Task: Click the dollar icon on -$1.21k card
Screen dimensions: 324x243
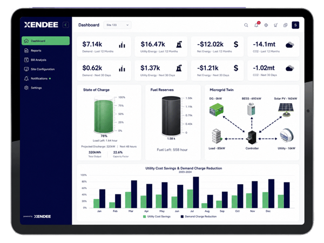Action: 236,68
